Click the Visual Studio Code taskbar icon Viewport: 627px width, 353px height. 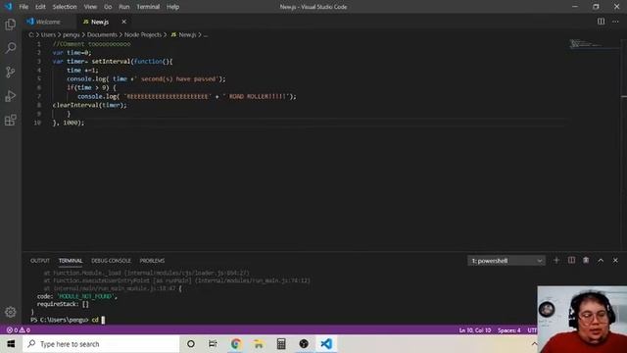tap(326, 344)
